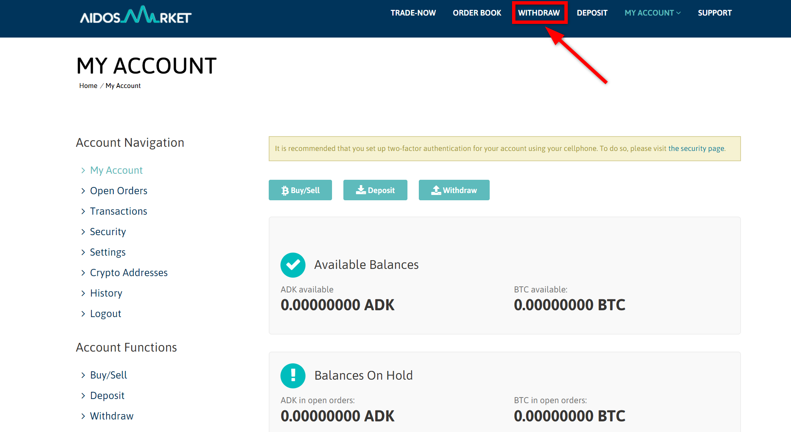Image resolution: width=791 pixels, height=432 pixels.
Task: Select Deposit in the top navigation bar
Action: [592, 13]
